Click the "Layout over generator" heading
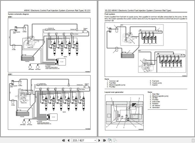 pos(114,92)
